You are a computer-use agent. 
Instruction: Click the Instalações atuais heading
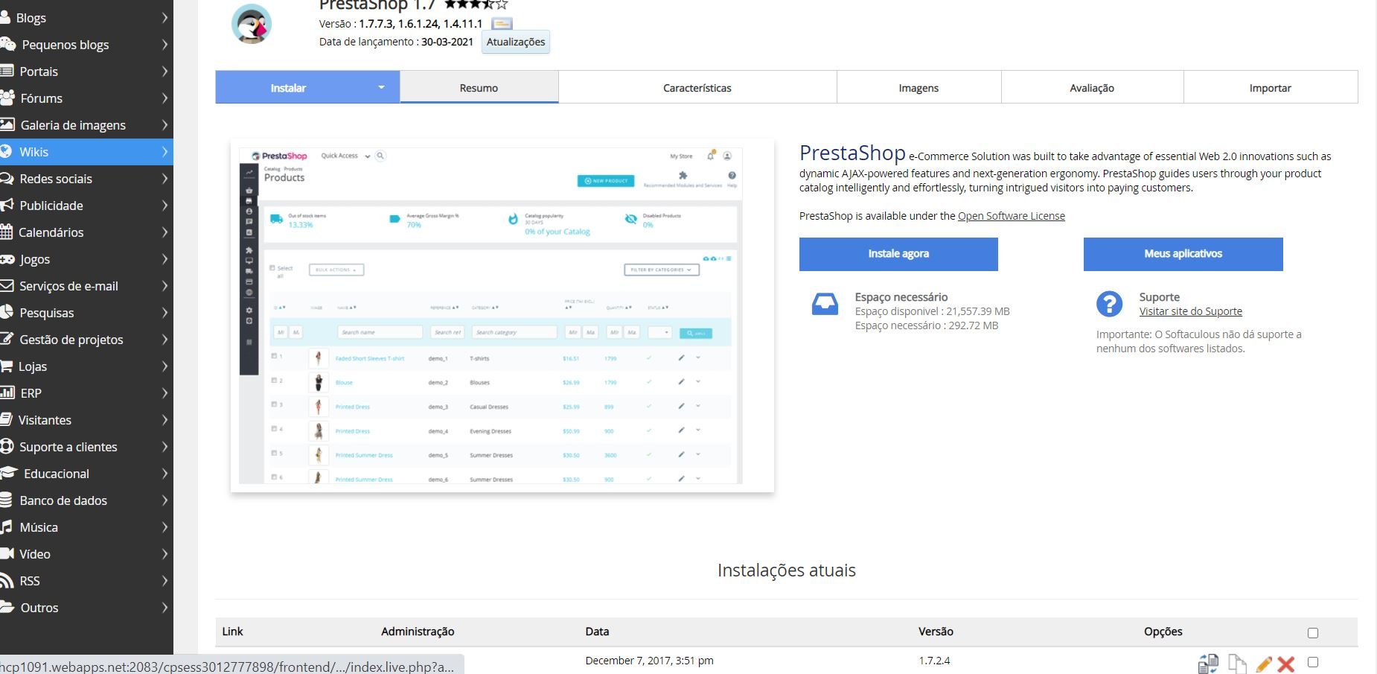(787, 570)
